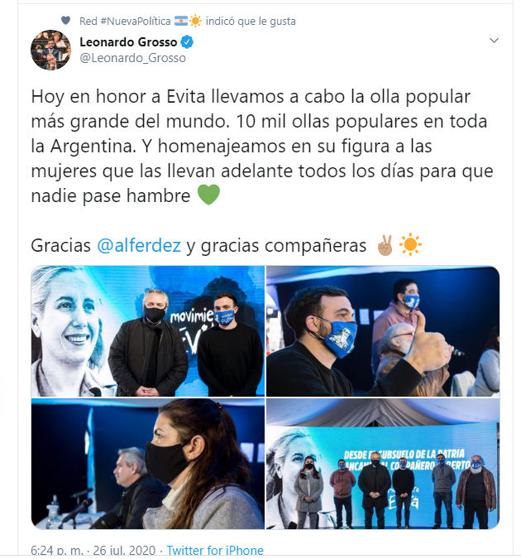
Task: Open photo of two masked men posing
Action: [x=148, y=331]
